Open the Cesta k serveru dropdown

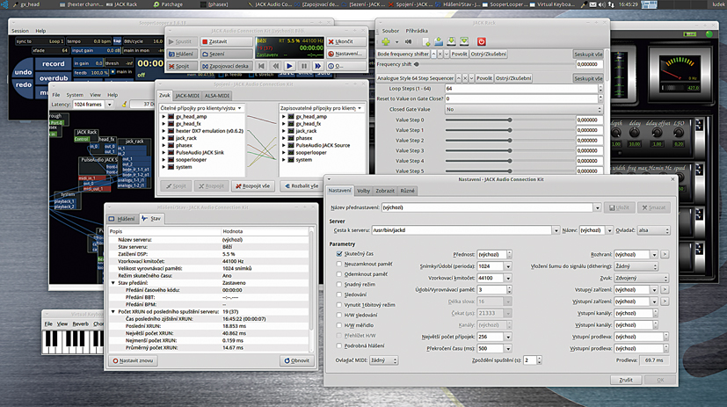[556, 230]
